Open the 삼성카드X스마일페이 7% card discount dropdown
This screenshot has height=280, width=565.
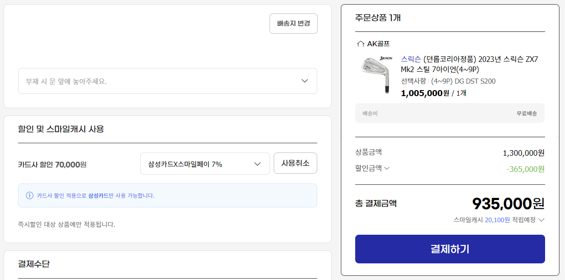pyautogui.click(x=205, y=164)
